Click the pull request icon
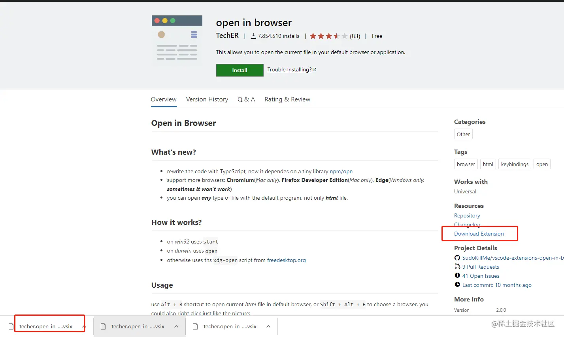This screenshot has height=337, width=564. (457, 266)
